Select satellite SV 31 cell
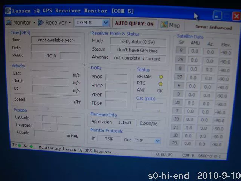Screen dimensions: 241x181 coord(178,102)
